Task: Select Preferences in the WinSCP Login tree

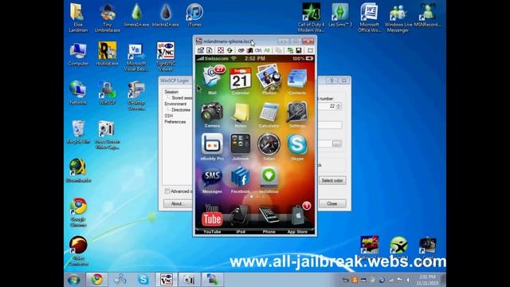Action: [175, 122]
